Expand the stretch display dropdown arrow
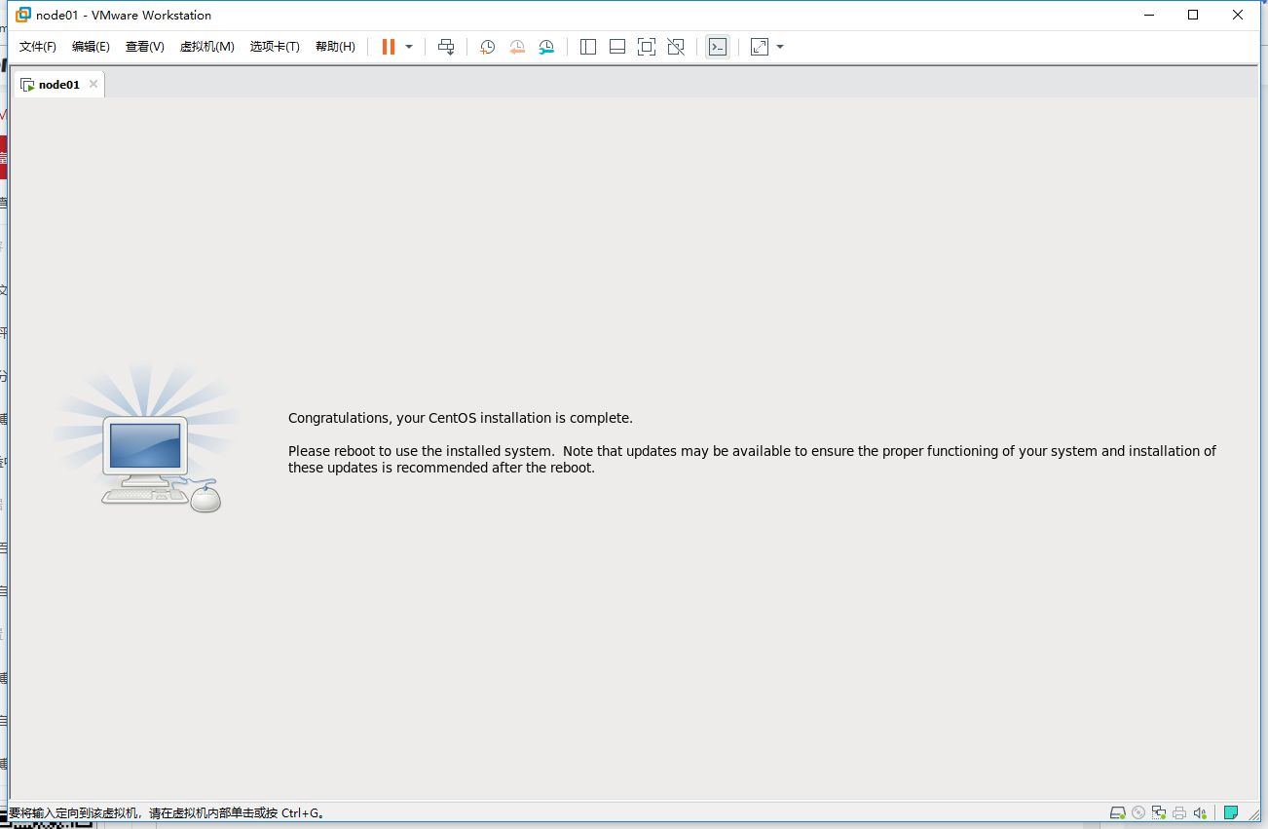1268x829 pixels. coord(780,47)
